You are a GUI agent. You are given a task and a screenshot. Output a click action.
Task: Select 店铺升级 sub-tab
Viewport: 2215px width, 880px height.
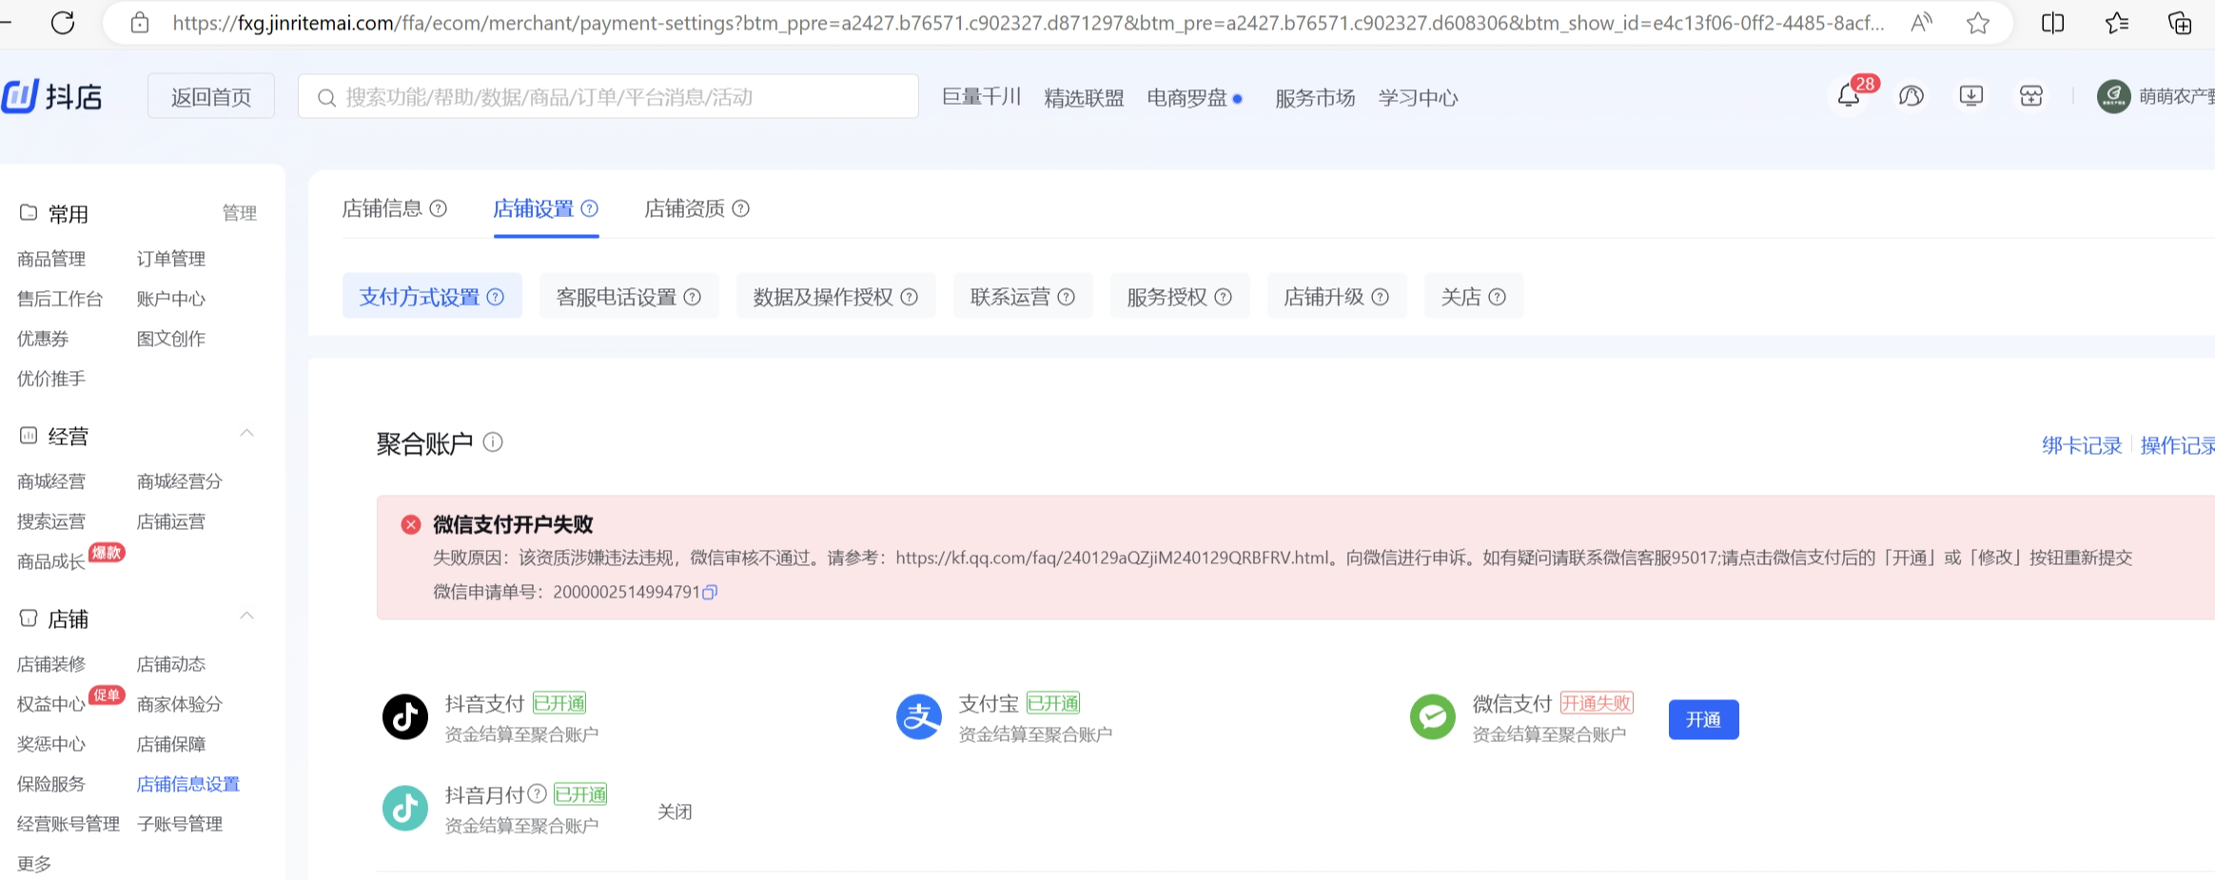click(1337, 297)
